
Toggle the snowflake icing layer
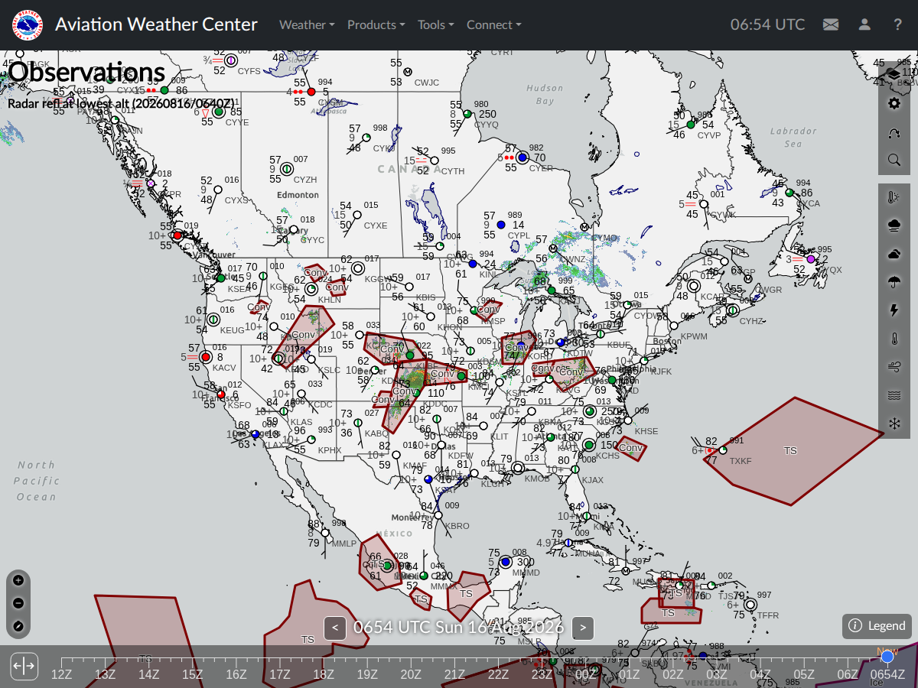pyautogui.click(x=894, y=423)
